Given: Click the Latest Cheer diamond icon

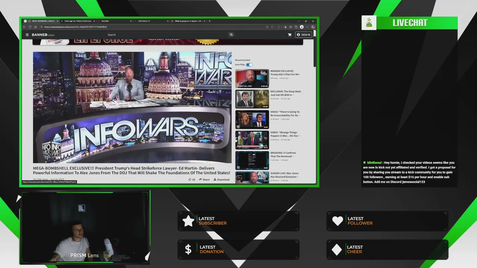Looking at the screenshot, I should pyautogui.click(x=337, y=249).
